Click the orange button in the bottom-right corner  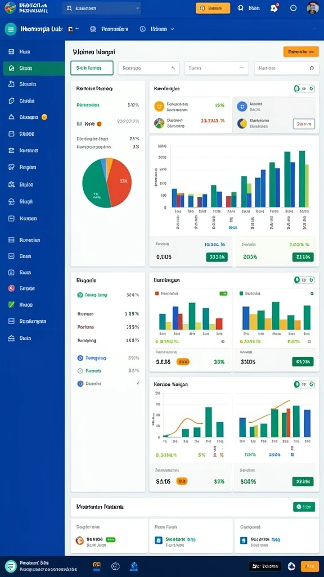click(310, 566)
